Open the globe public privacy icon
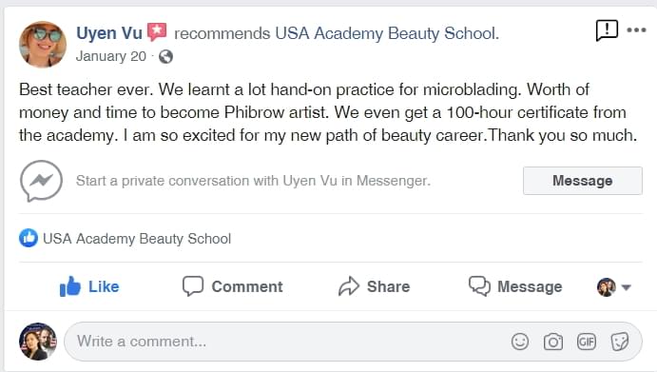657x372 pixels. tap(166, 56)
